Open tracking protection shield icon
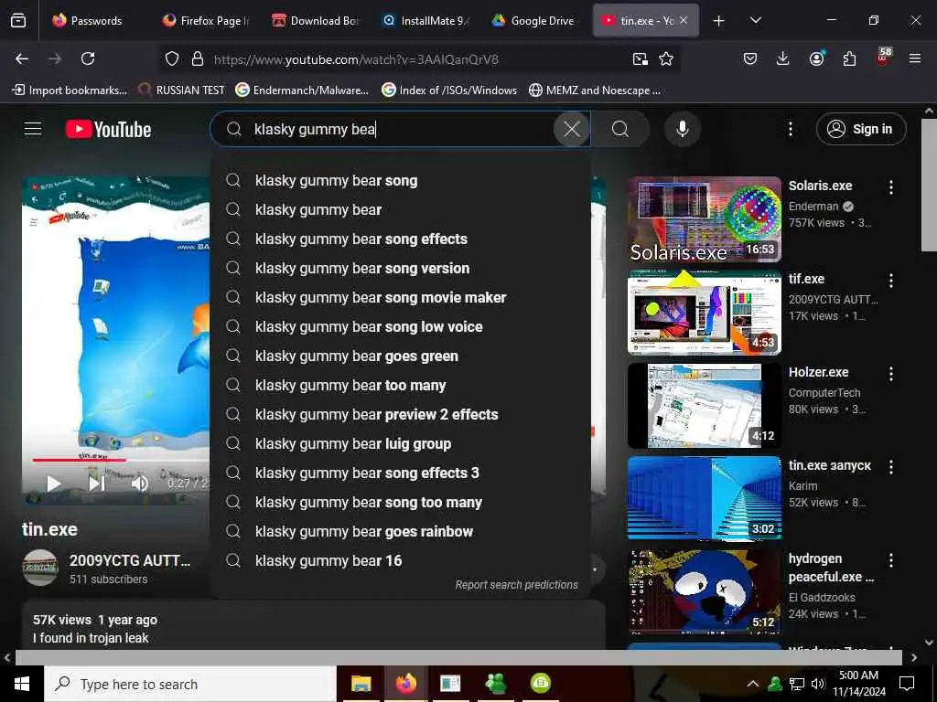 (x=172, y=58)
